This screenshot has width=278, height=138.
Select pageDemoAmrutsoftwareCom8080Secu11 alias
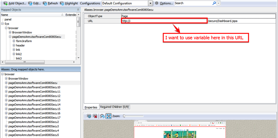[x=34, y=91]
